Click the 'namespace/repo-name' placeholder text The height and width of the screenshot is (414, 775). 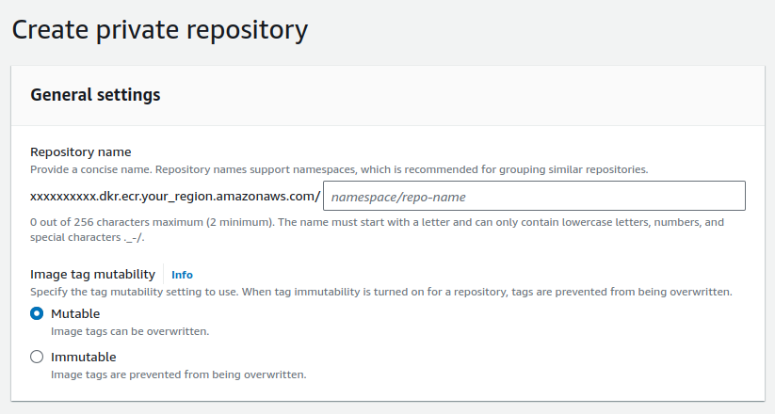point(398,197)
